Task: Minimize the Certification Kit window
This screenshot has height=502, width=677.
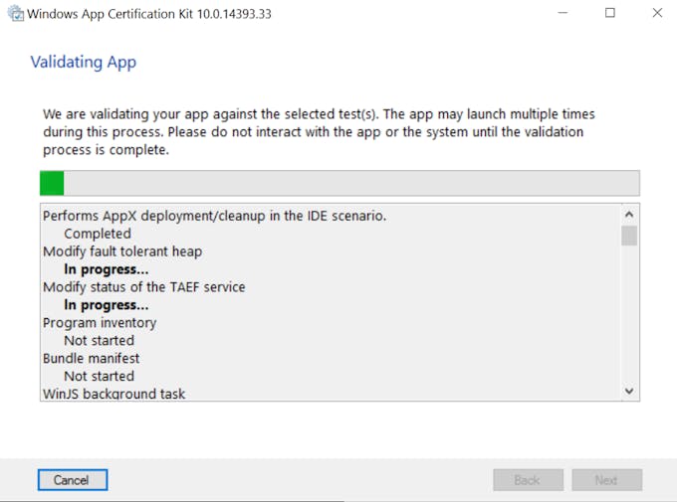Action: (563, 13)
